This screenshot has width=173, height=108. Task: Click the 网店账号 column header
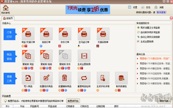35,106
